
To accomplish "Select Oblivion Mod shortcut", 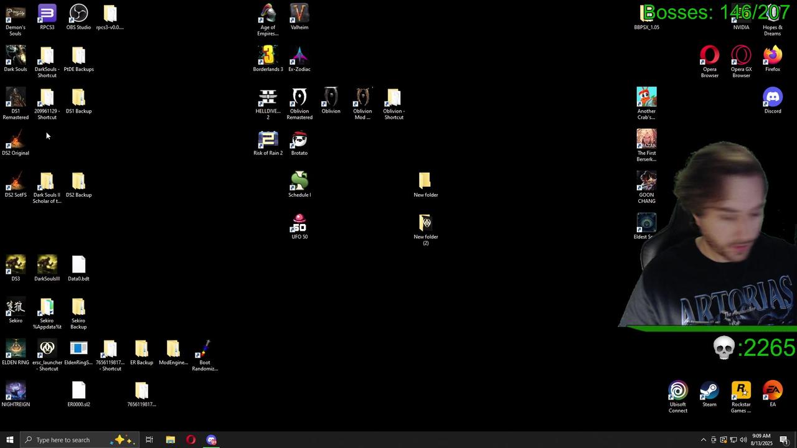I will pos(362,104).
